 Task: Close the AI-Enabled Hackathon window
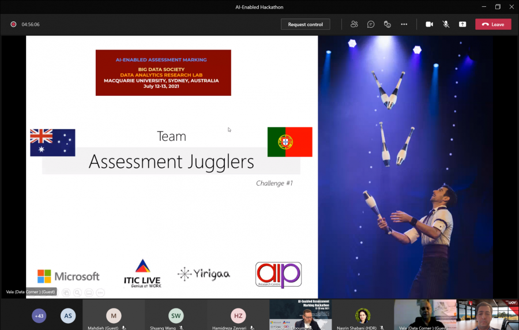(512, 6)
